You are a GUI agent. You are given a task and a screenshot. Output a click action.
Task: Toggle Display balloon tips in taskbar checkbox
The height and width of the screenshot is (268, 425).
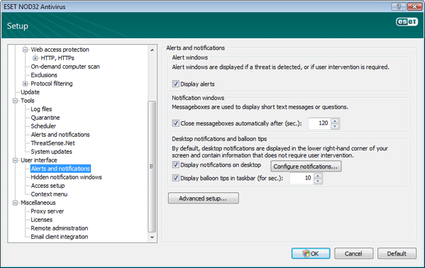[x=176, y=178]
